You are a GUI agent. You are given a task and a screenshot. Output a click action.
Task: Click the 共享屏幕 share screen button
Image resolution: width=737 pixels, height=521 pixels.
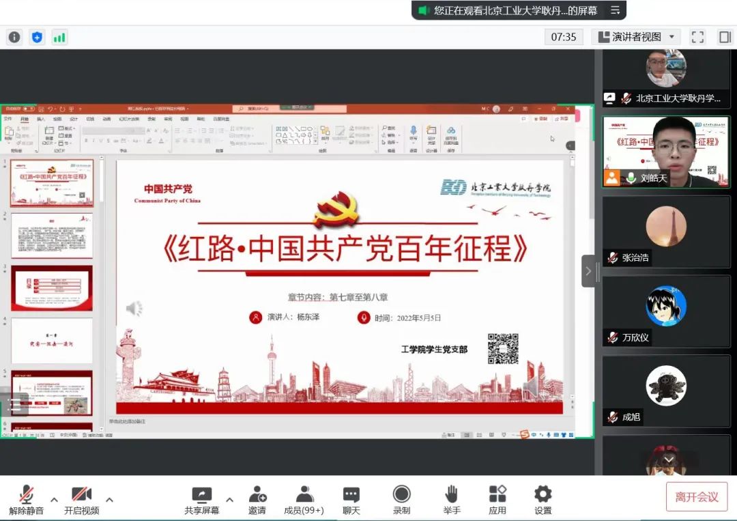point(202,500)
